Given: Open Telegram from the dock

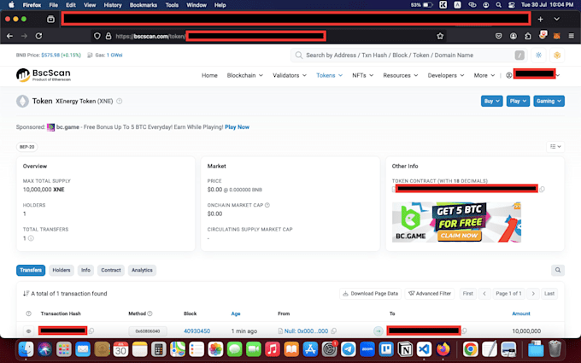Looking at the screenshot, I should click(x=348, y=349).
